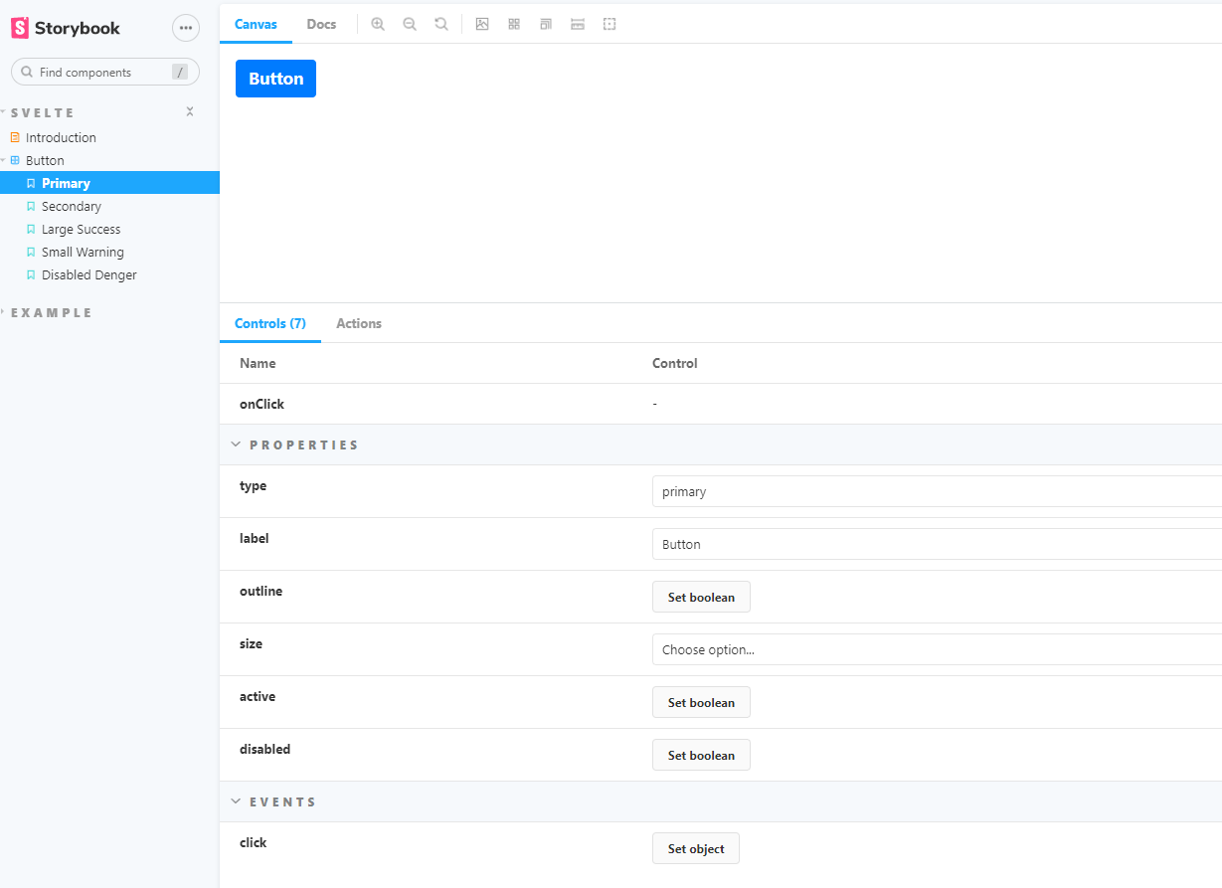1222x888 pixels.
Task: Change preview background via image icon
Action: [482, 24]
